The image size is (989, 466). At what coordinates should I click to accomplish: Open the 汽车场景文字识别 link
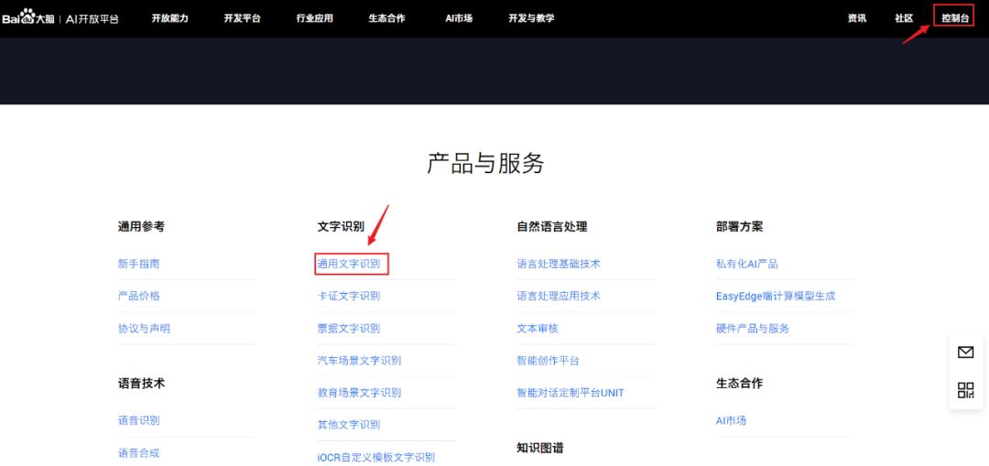coord(360,361)
